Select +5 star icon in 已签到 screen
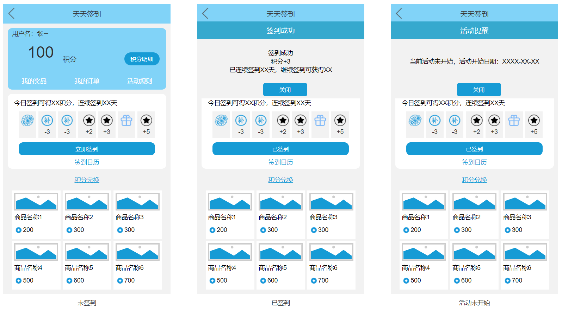This screenshot has height=311, width=562. point(340,121)
